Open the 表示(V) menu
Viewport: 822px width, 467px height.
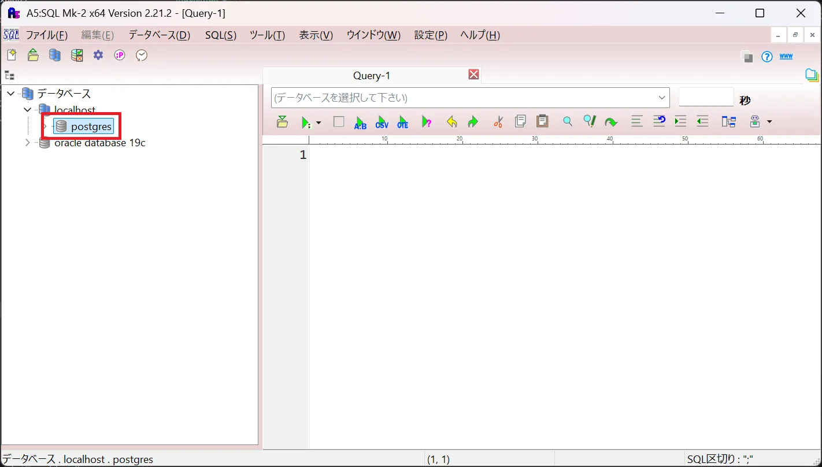pyautogui.click(x=316, y=35)
